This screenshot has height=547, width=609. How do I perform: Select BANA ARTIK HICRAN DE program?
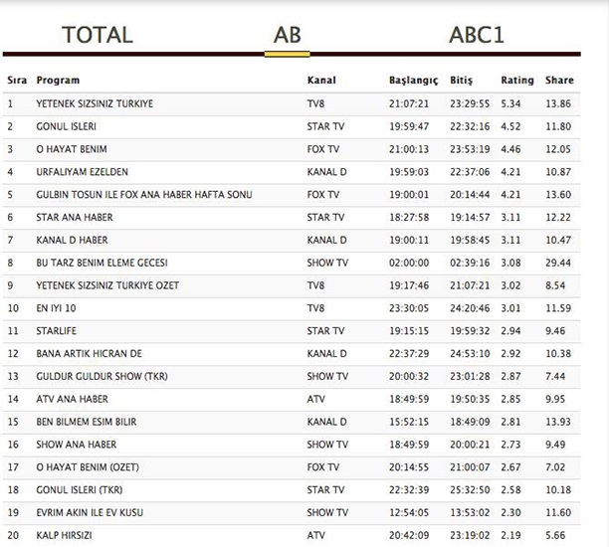[89, 354]
